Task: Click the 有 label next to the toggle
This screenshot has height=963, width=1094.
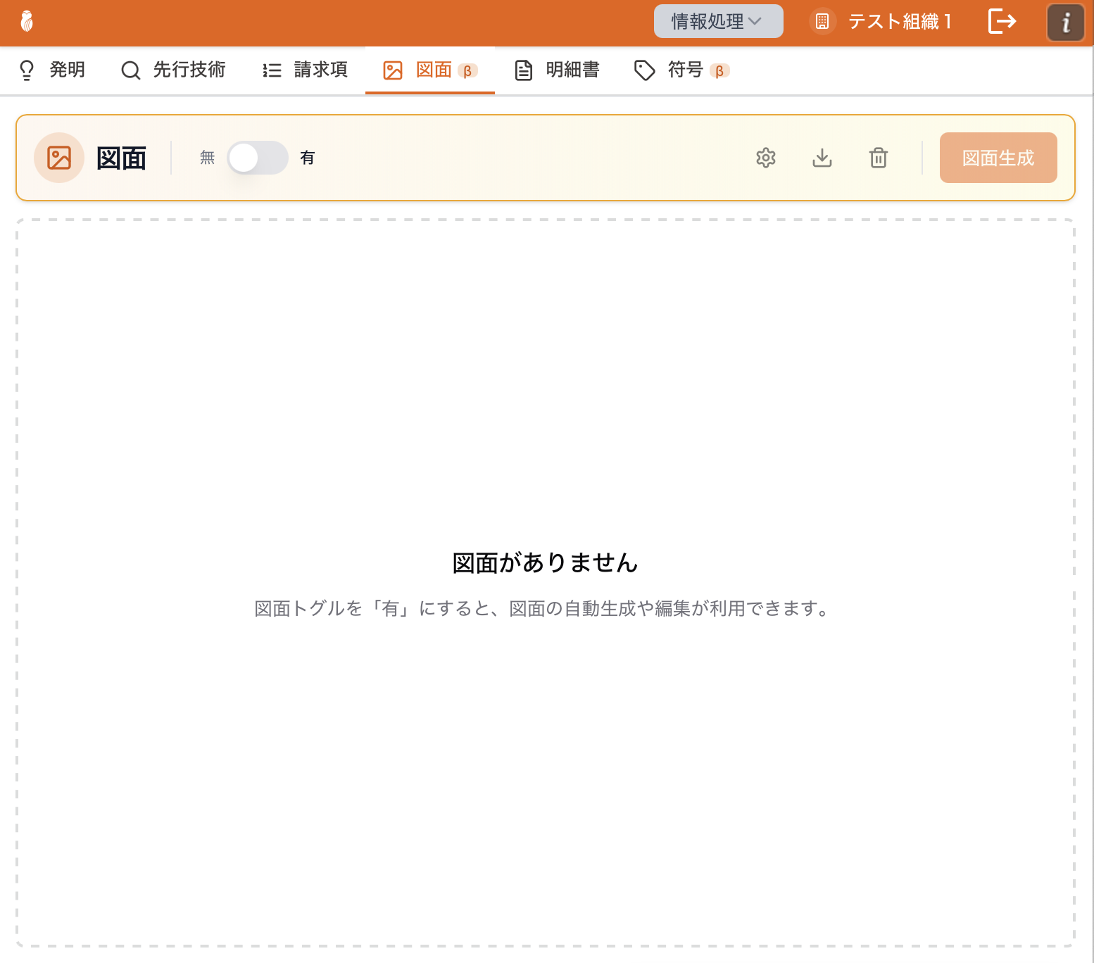Action: (307, 158)
